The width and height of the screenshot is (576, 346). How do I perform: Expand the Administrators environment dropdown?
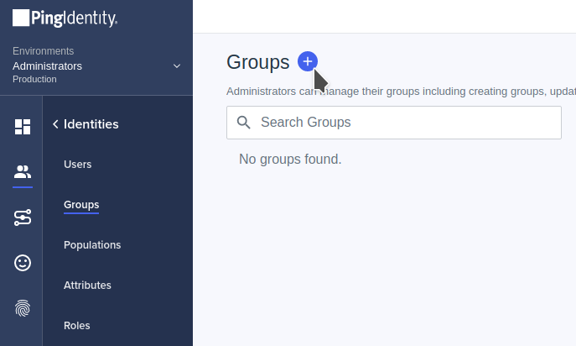(x=177, y=66)
